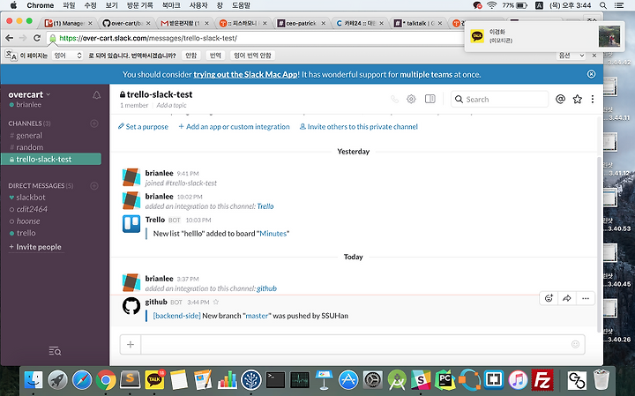The width and height of the screenshot is (635, 396).
Task: Reload the page in Chrome
Action: point(37,38)
